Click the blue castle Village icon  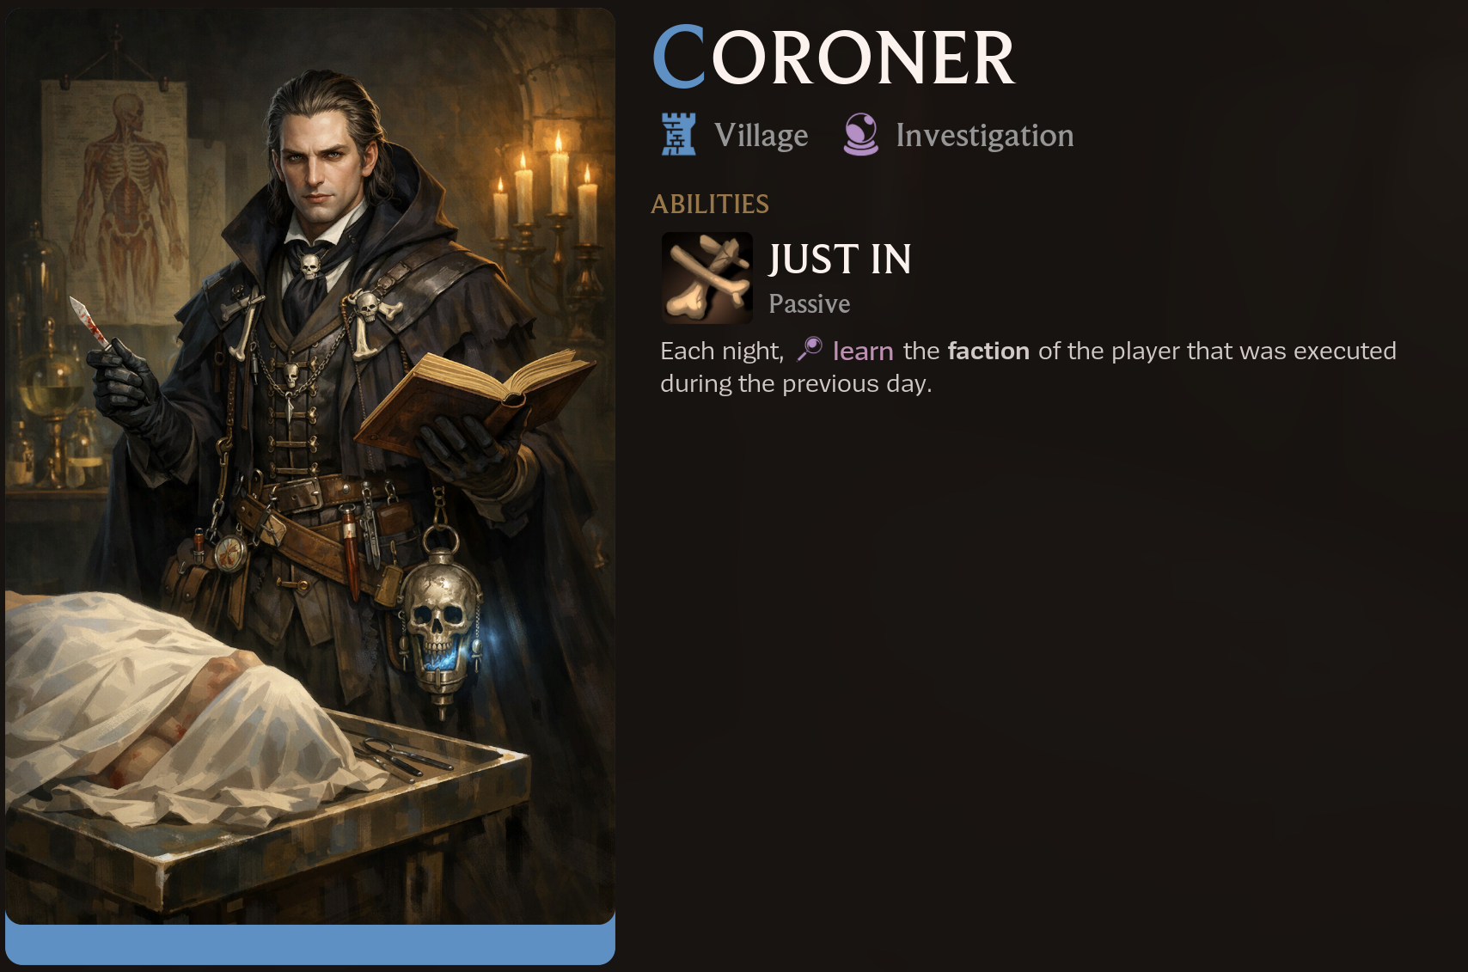pos(678,134)
